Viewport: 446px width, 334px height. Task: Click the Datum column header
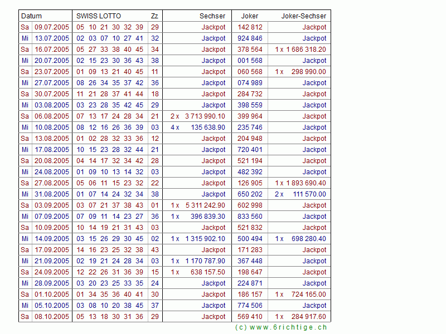(x=31, y=16)
